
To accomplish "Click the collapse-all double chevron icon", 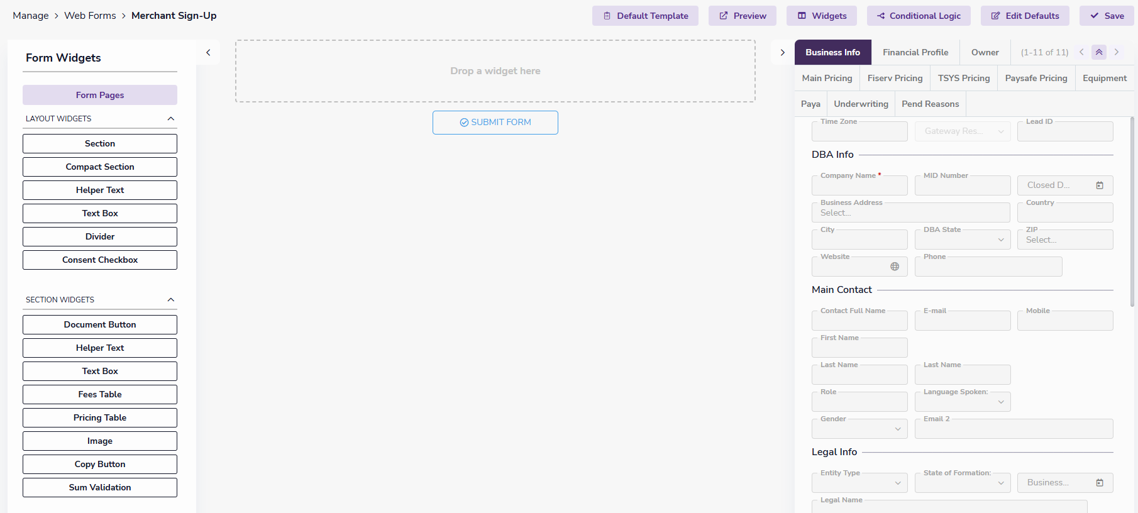I will coord(1099,52).
